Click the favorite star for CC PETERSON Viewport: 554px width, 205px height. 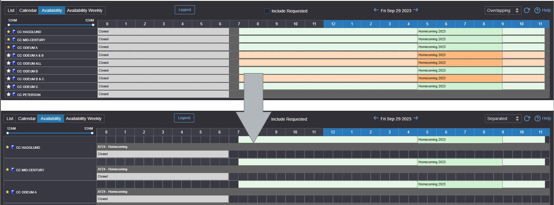[x=8, y=95]
